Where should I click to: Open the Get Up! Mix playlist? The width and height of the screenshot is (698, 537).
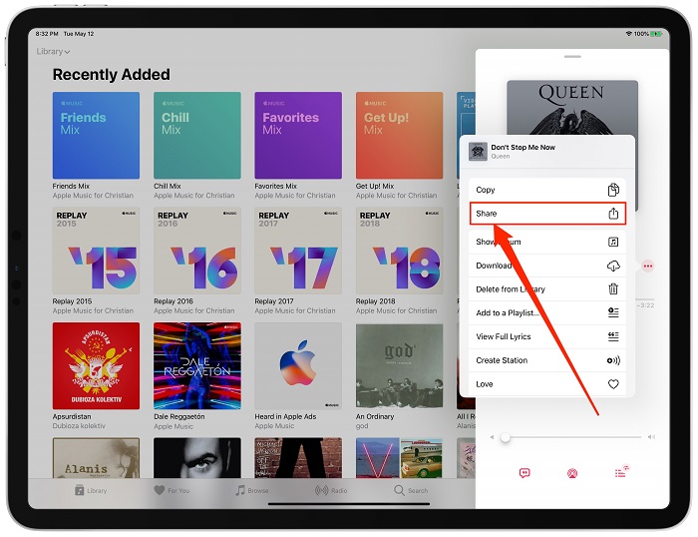tap(399, 136)
